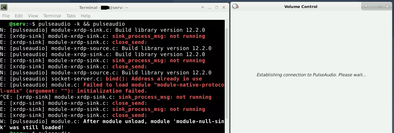Click the Volume Control title bar text
This screenshot has height=133, width=394.
pos(301,6)
